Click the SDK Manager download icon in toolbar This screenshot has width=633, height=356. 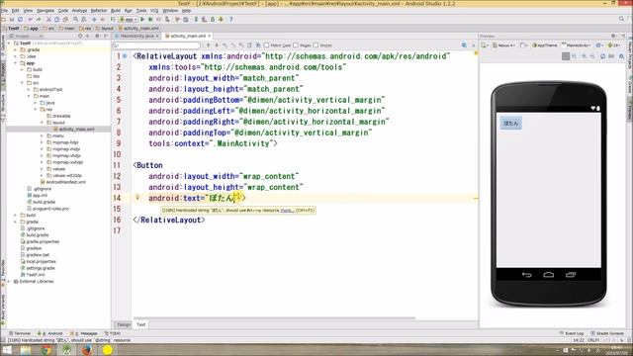pos(213,20)
